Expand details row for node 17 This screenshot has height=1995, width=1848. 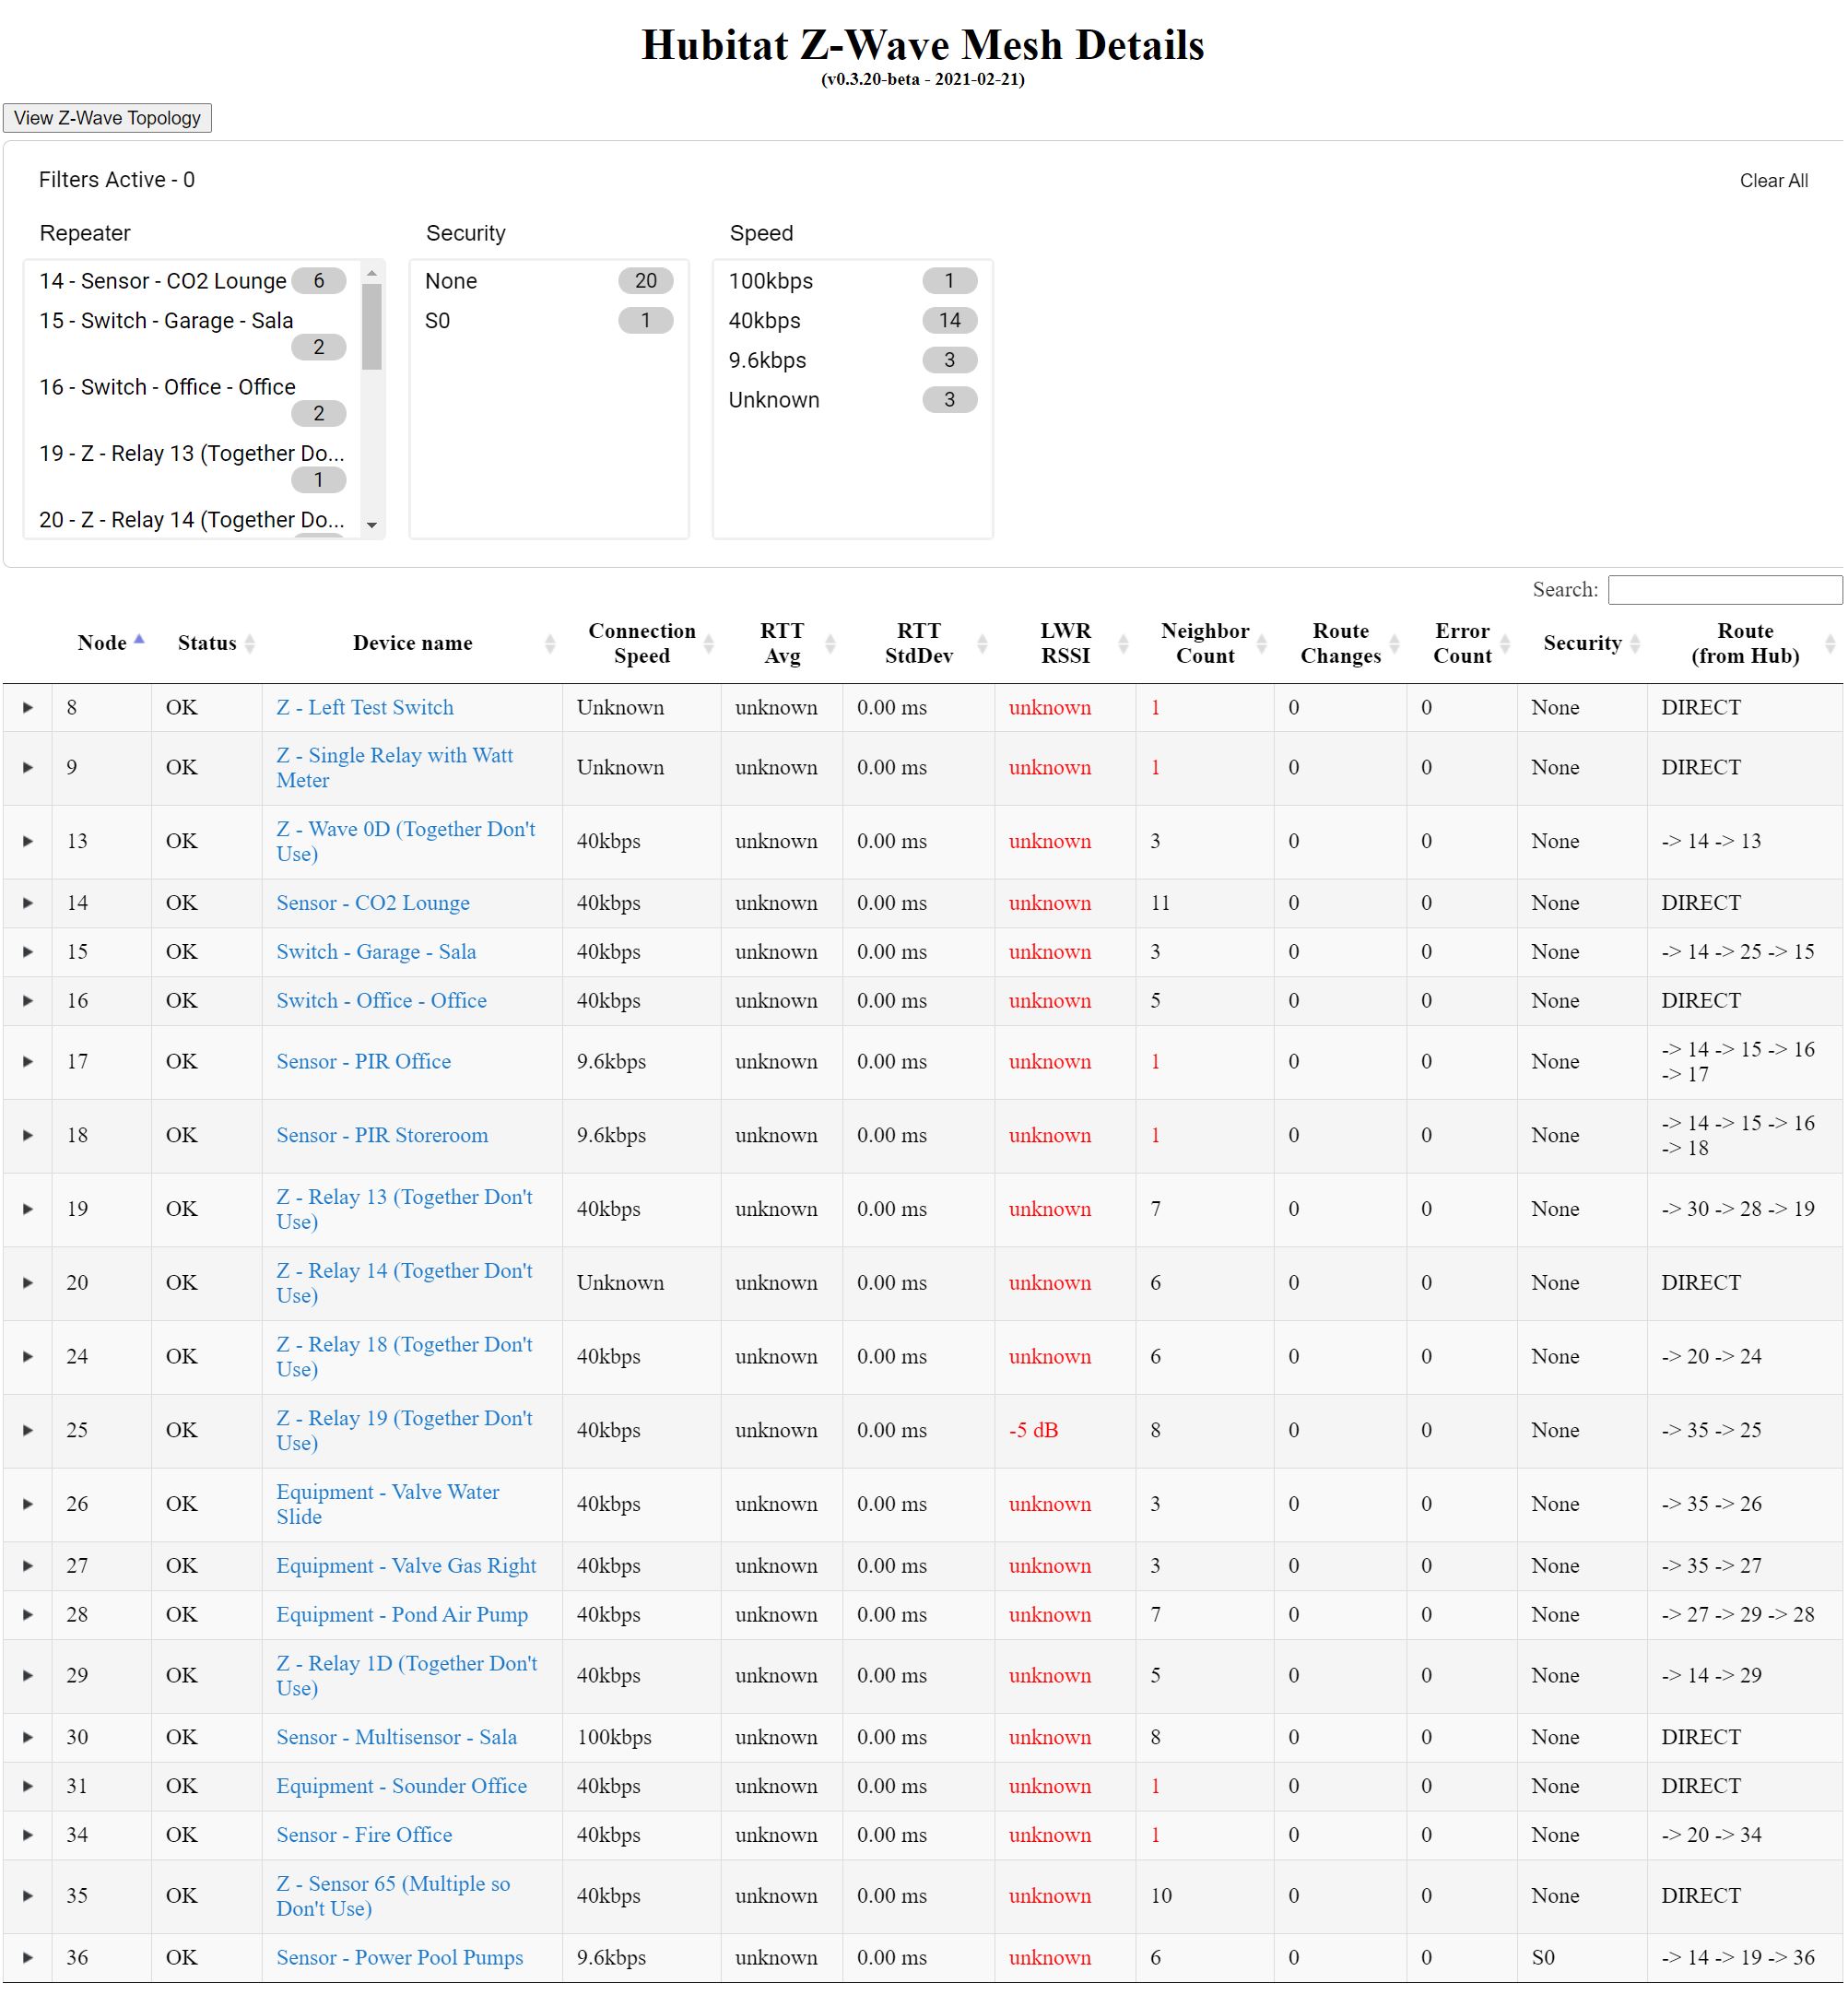click(x=28, y=1062)
